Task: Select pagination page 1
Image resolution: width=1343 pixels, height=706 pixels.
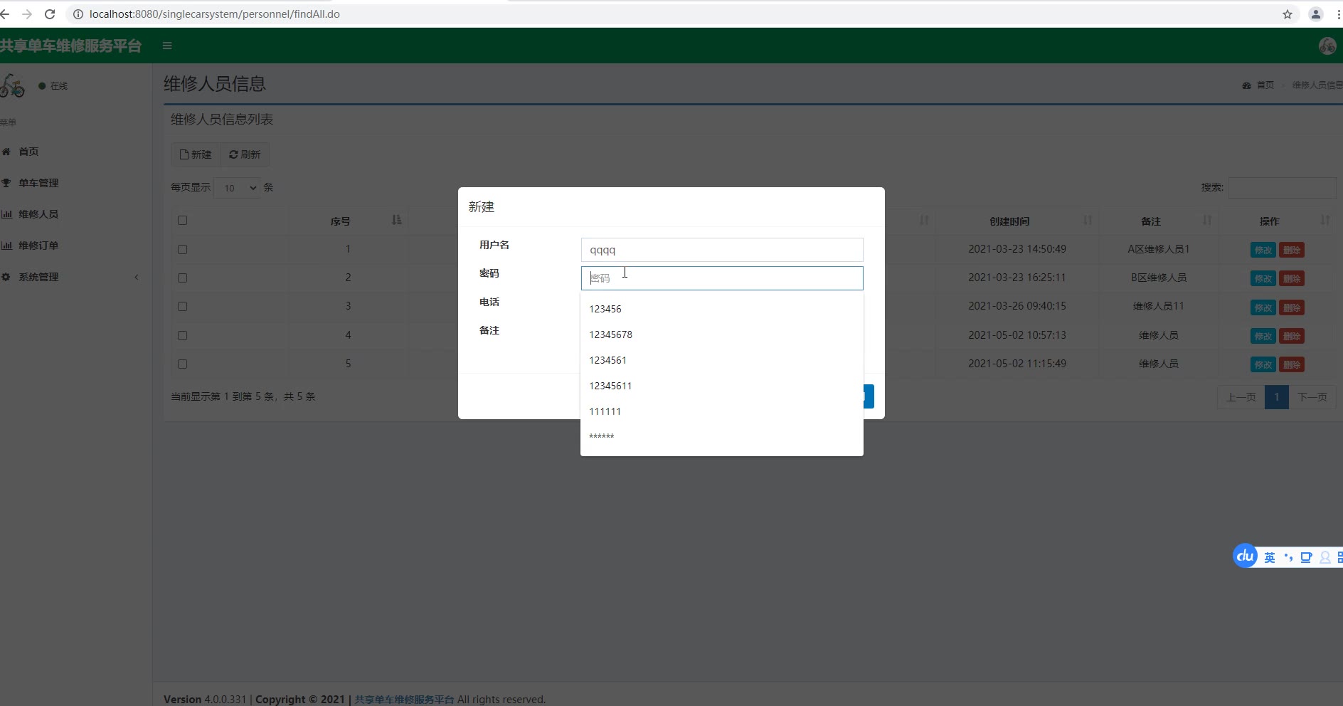Action: [x=1277, y=397]
